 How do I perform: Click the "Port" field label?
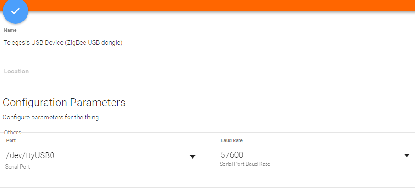tap(11, 141)
